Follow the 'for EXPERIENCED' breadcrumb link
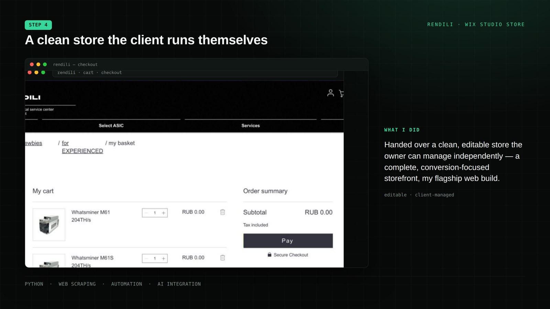This screenshot has height=309, width=550. pos(82,147)
